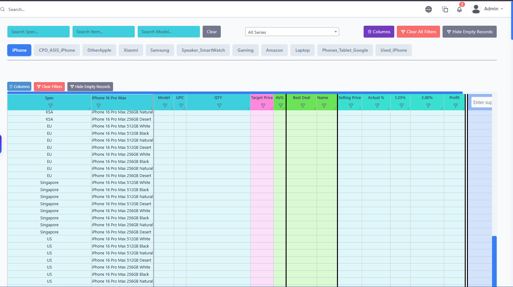Expand the Admin account menu
The width and height of the screenshot is (513, 287).
click(x=494, y=9)
